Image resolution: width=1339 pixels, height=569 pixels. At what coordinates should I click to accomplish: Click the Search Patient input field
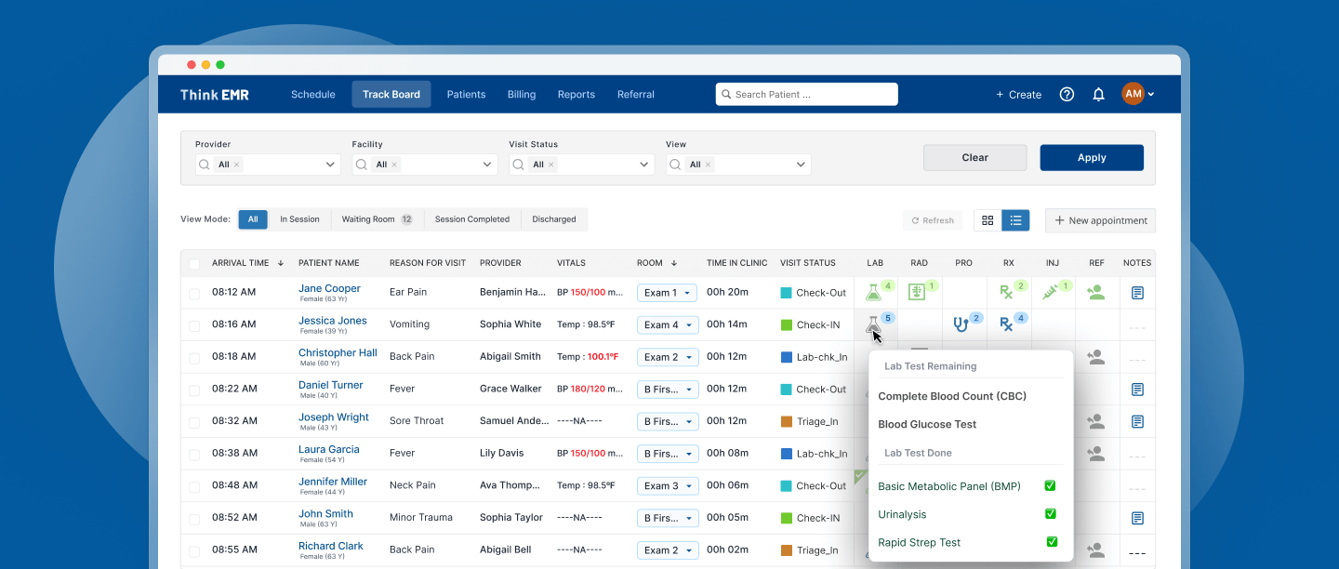pos(805,94)
